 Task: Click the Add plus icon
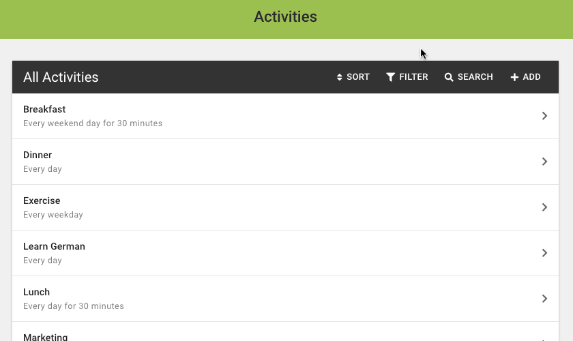514,77
